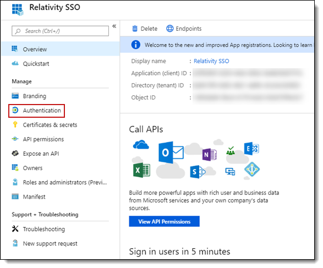Open Branding settings
The width and height of the screenshot is (323, 268).
point(60,96)
